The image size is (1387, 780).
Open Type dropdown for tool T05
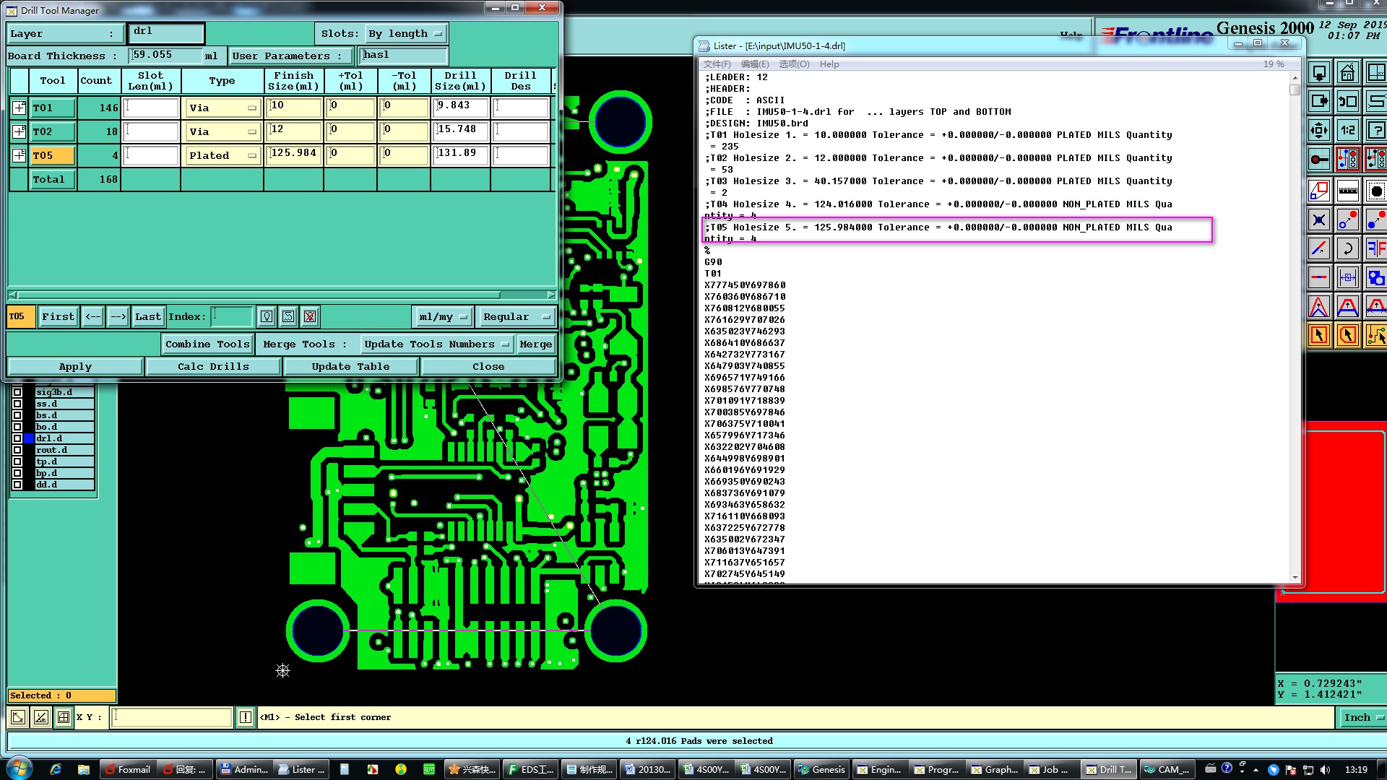(x=222, y=155)
